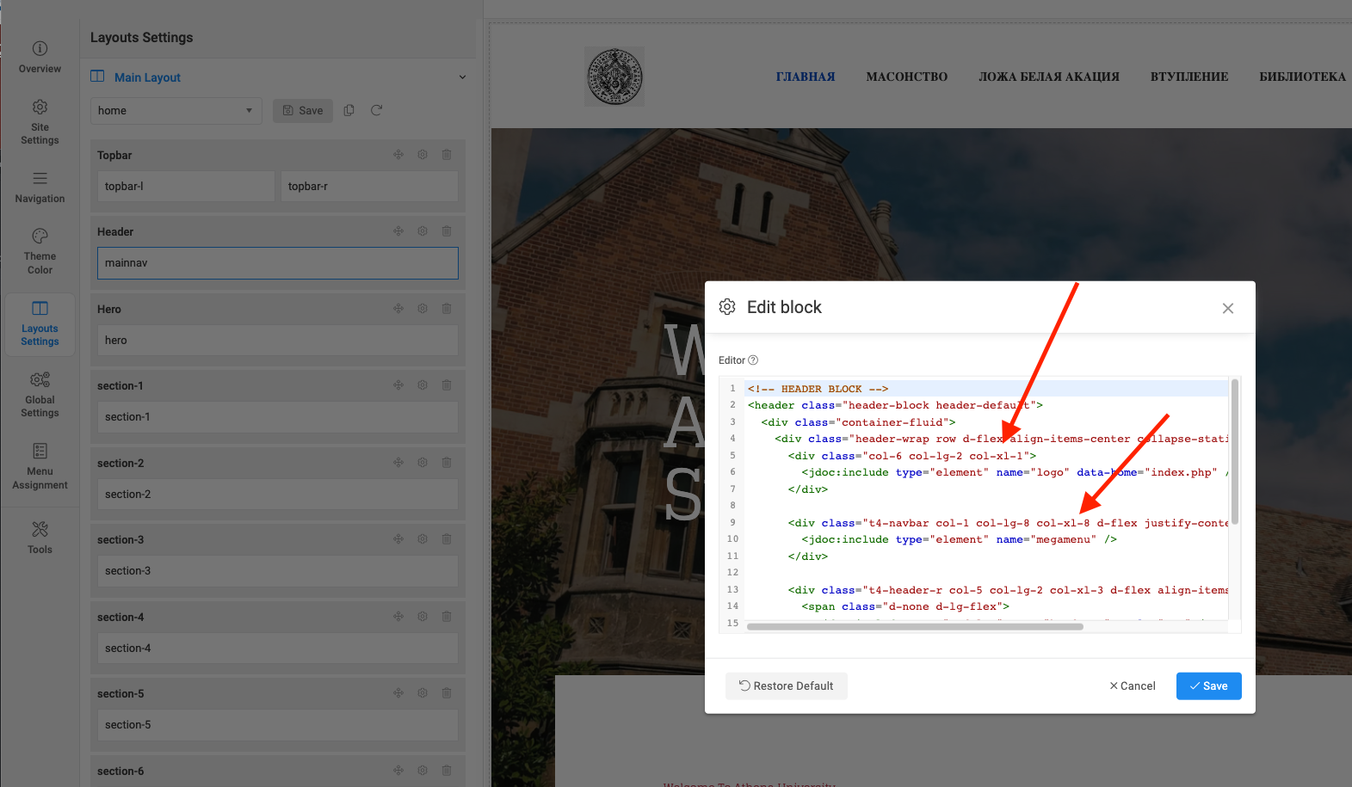Viewport: 1352px width, 787px height.
Task: Click the Hero section move handle
Action: (x=398, y=309)
